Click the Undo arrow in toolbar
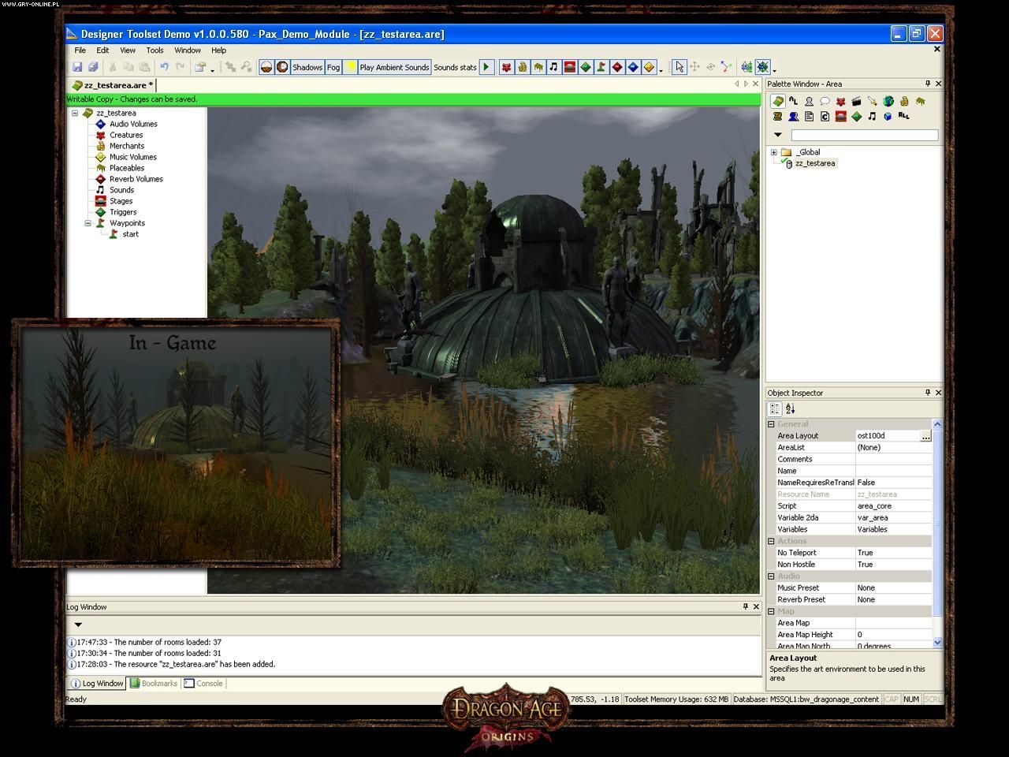Screen dimensions: 1009x757 click(164, 68)
